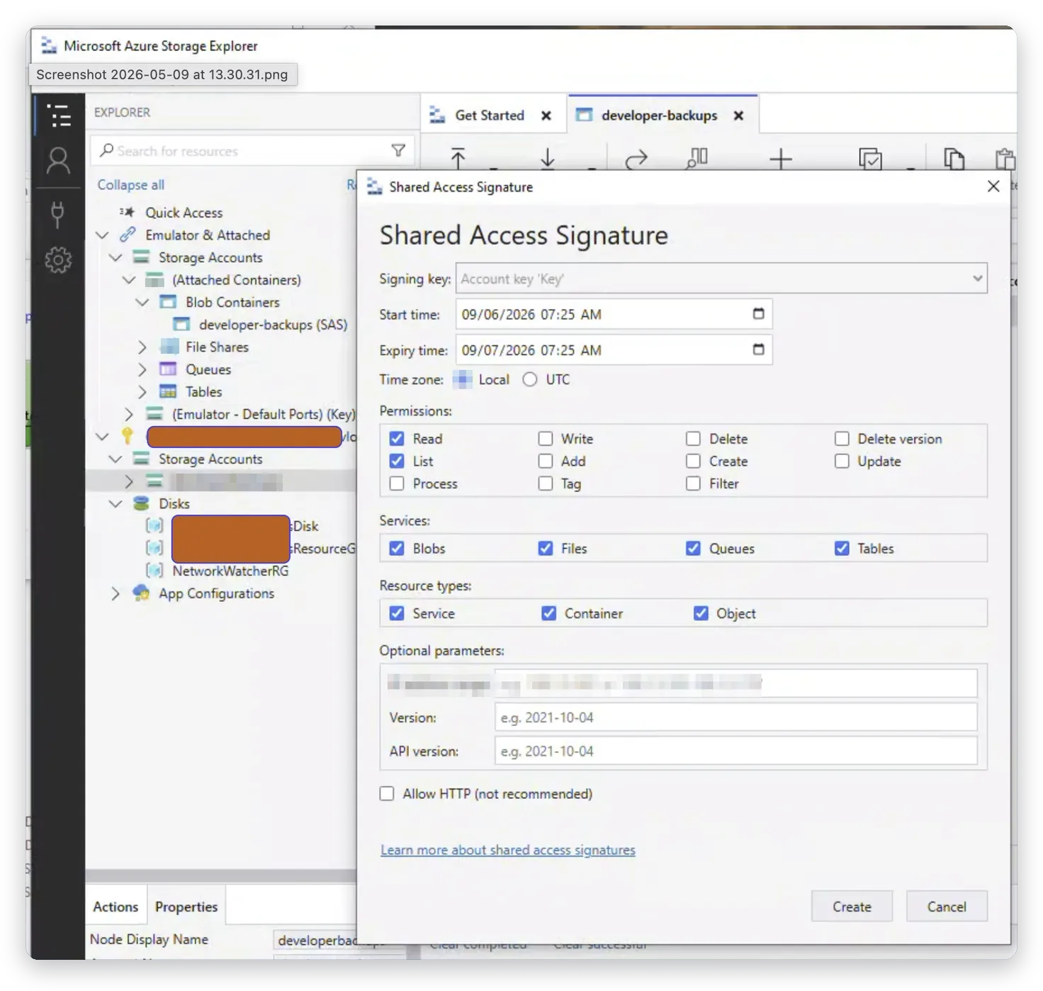1043x991 pixels.
Task: Collapse the (Attached Containers) node
Action: pyautogui.click(x=129, y=280)
